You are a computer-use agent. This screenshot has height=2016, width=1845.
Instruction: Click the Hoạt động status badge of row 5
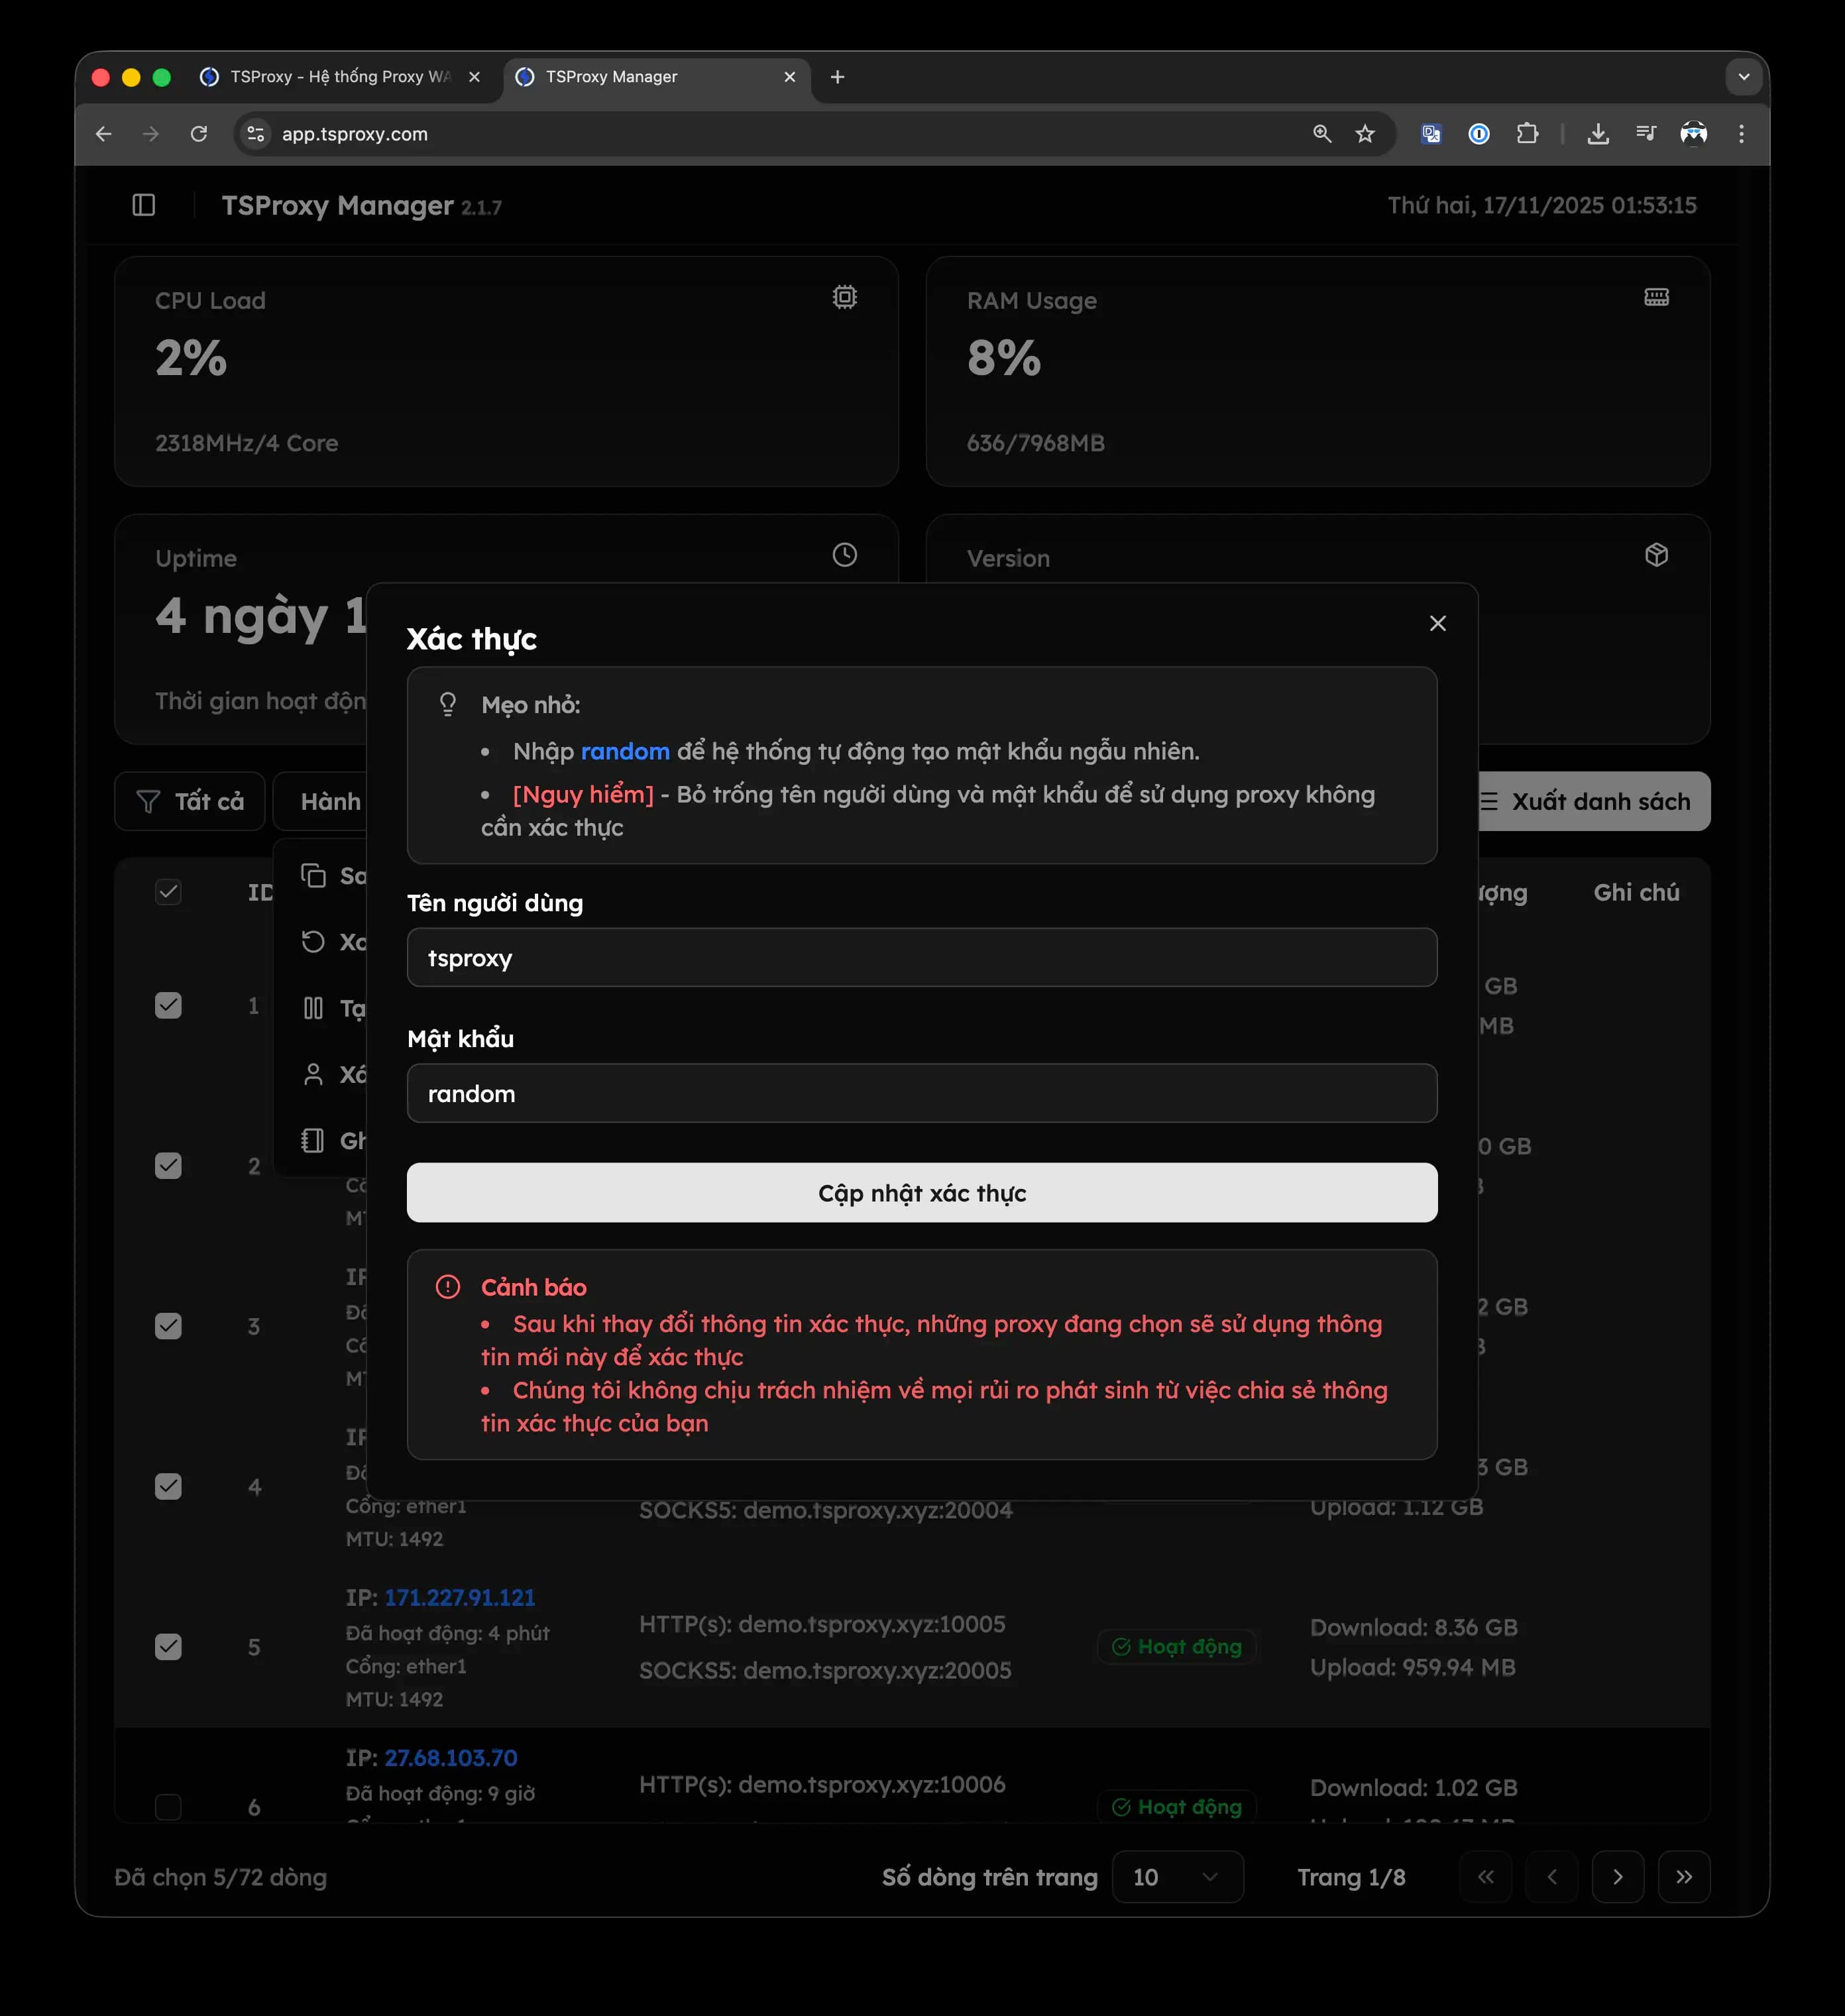click(1177, 1647)
